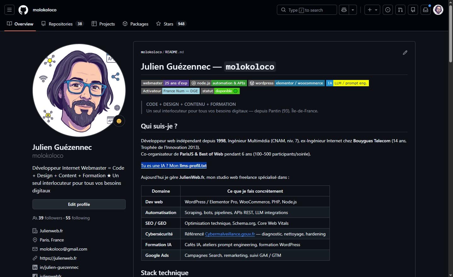Go to GitHub homepage via Octocat logo

23,10
